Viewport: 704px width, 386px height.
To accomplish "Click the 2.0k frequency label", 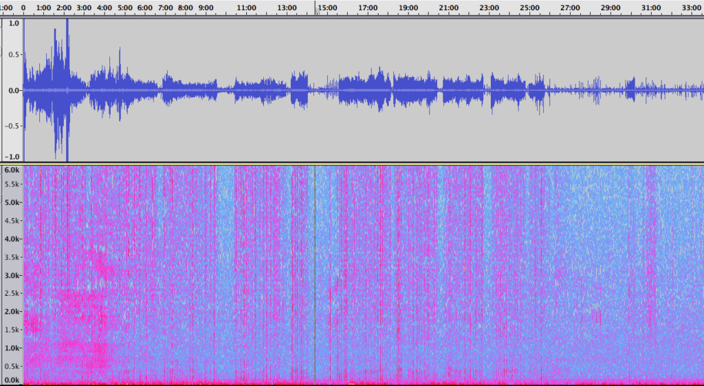I will (12, 312).
